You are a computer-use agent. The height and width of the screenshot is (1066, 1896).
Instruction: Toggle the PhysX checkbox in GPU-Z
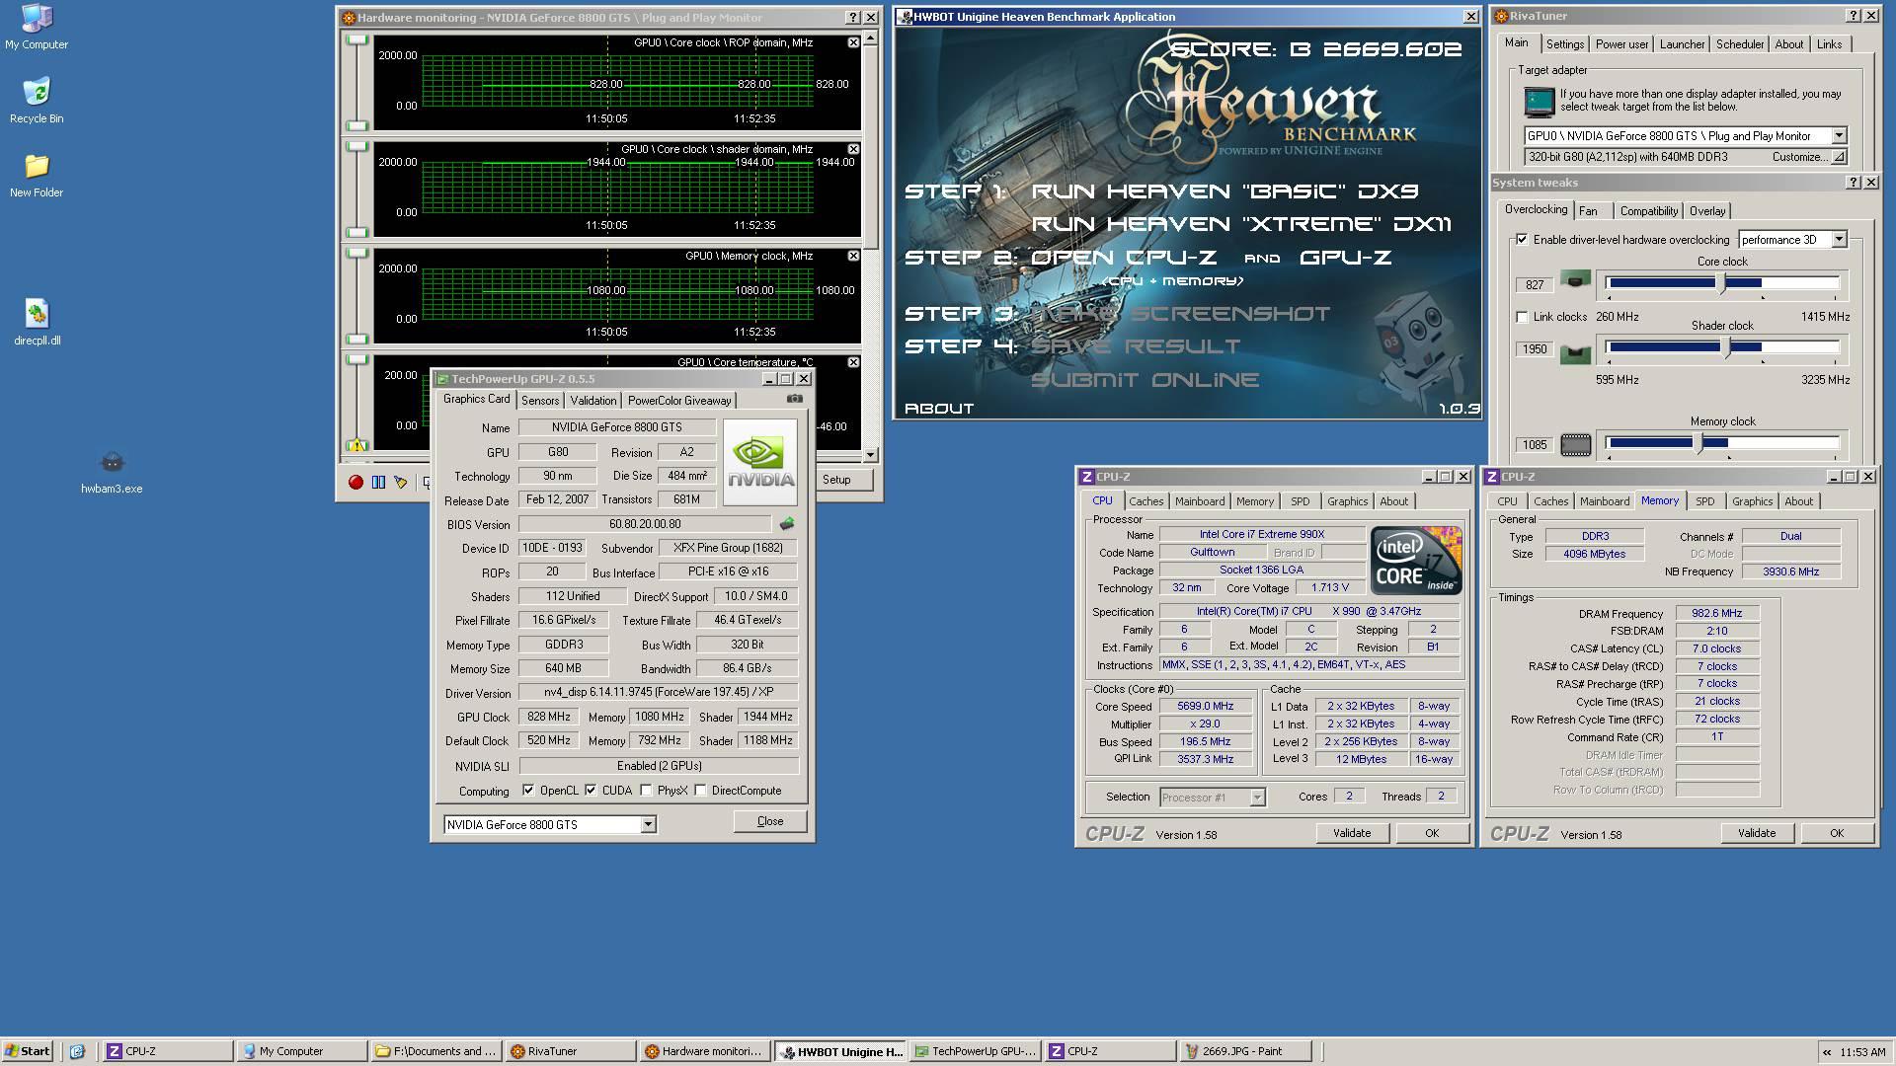(x=646, y=790)
